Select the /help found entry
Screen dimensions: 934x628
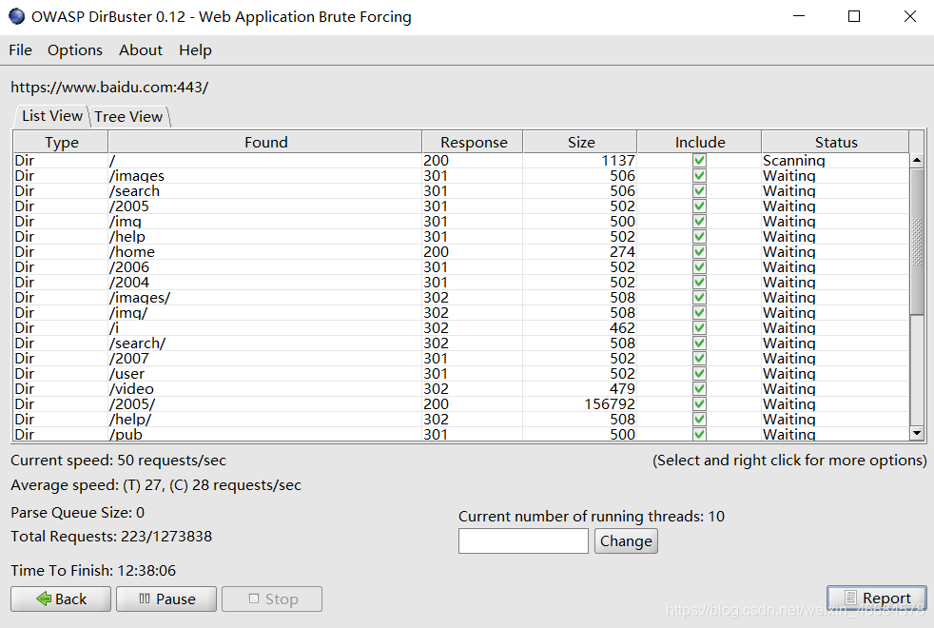(x=127, y=237)
